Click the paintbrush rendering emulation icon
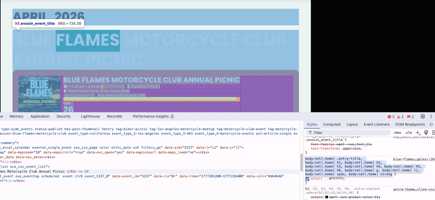 coord(426,133)
